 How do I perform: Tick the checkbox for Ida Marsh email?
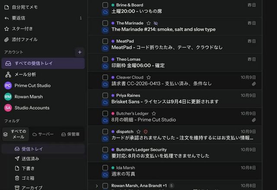point(105,168)
